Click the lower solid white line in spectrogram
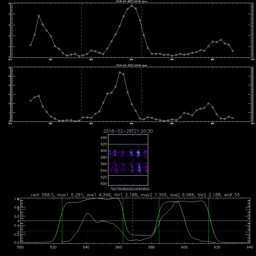256x256 pixels. point(128,175)
